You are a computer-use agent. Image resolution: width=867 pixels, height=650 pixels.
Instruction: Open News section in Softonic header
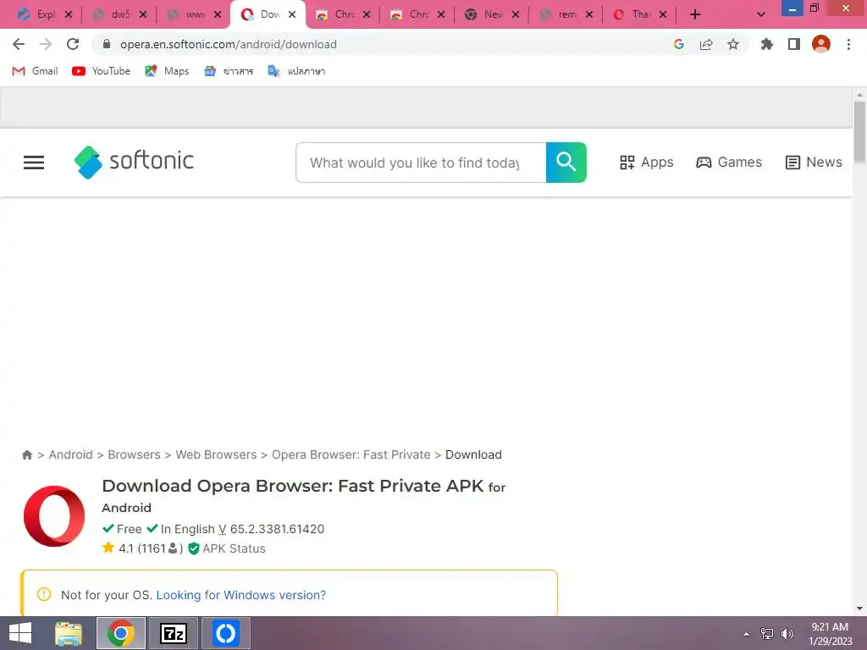814,162
